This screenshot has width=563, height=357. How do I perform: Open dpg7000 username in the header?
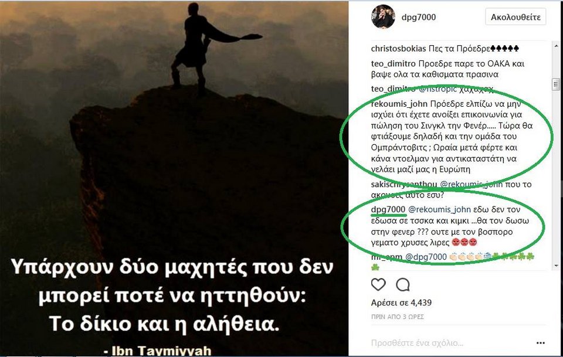(x=419, y=17)
